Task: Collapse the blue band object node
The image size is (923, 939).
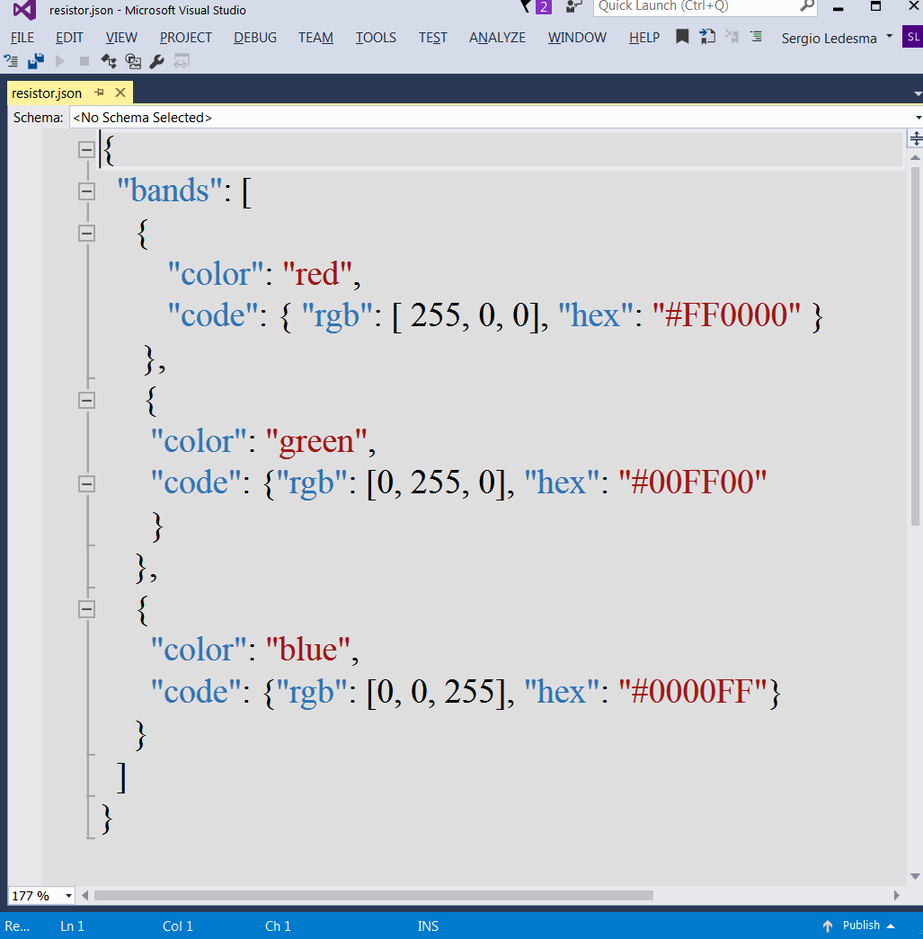Action: point(87,609)
